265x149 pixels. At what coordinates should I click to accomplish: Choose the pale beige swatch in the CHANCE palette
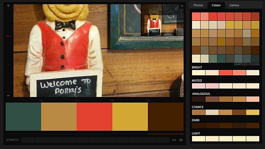click(212, 112)
